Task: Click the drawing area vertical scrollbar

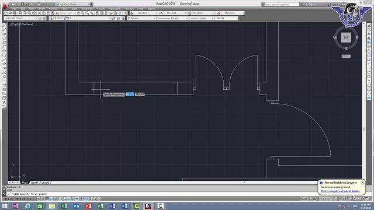Action: [x=363, y=101]
